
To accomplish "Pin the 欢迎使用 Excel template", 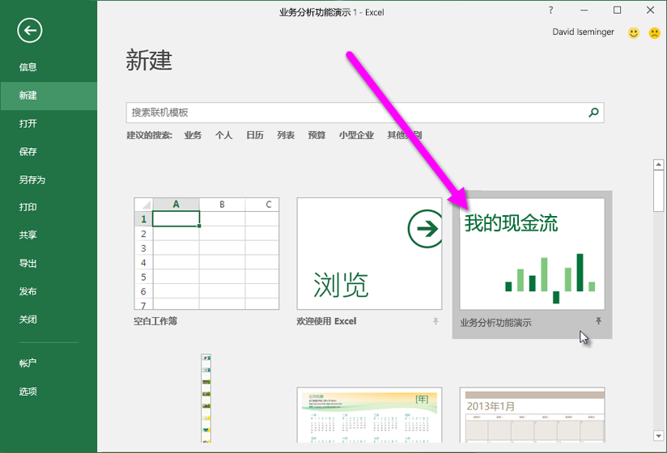I will 435,321.
